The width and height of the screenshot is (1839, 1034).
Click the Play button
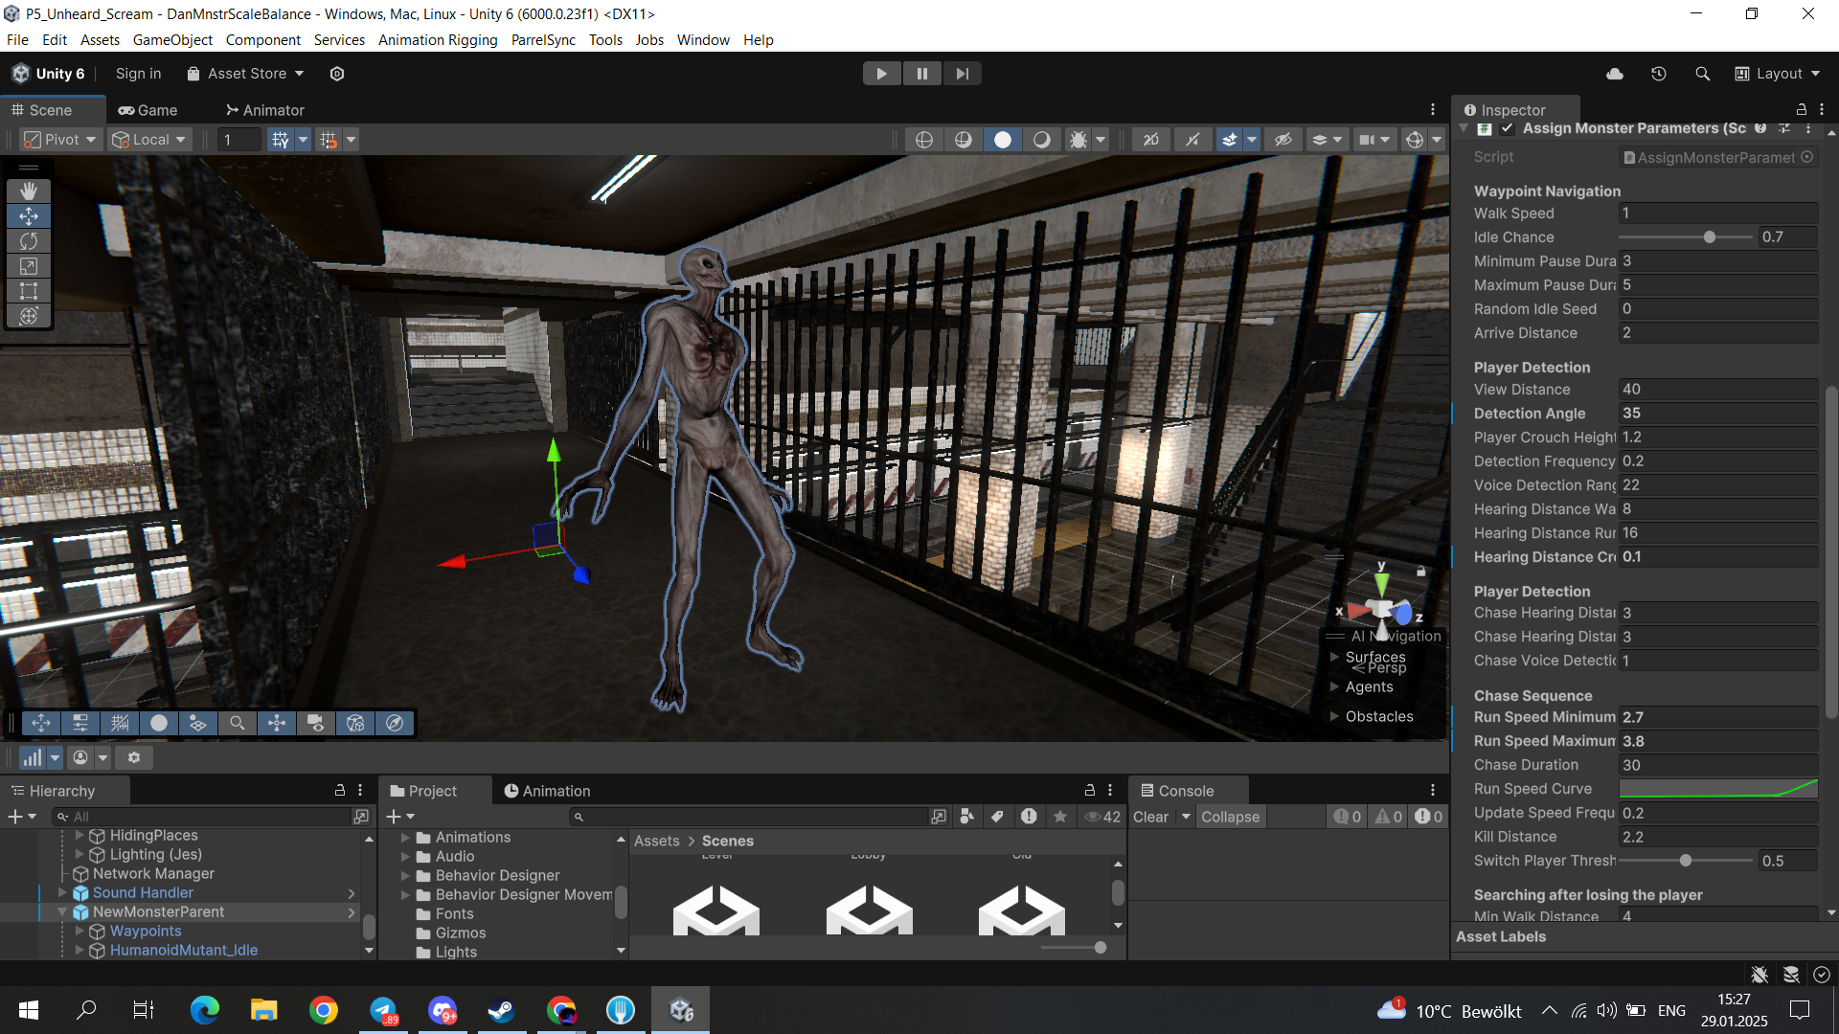881,74
